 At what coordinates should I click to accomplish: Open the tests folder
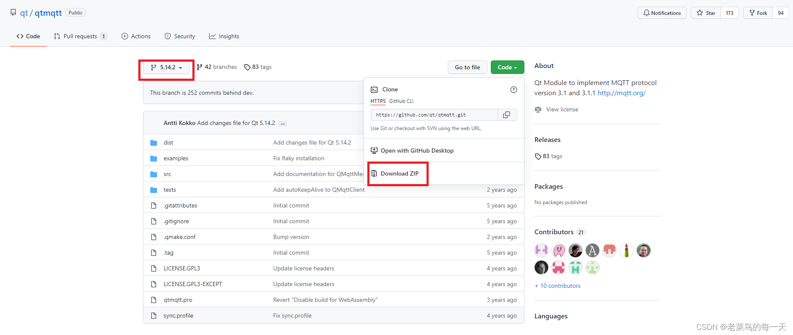(170, 190)
